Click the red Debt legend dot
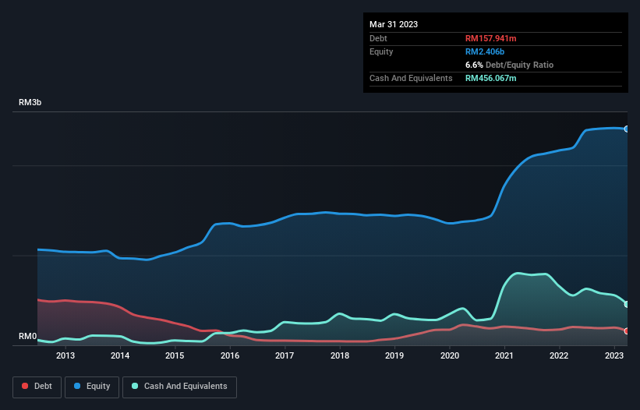 tap(25, 386)
